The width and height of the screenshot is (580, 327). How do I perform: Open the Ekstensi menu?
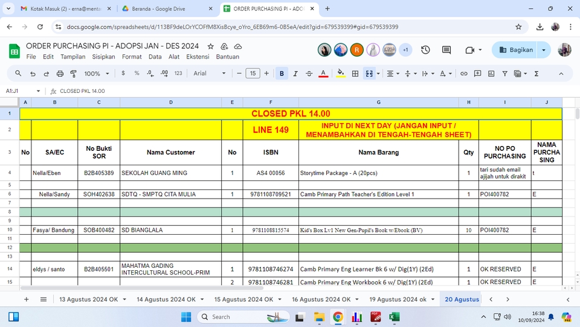tap(198, 57)
